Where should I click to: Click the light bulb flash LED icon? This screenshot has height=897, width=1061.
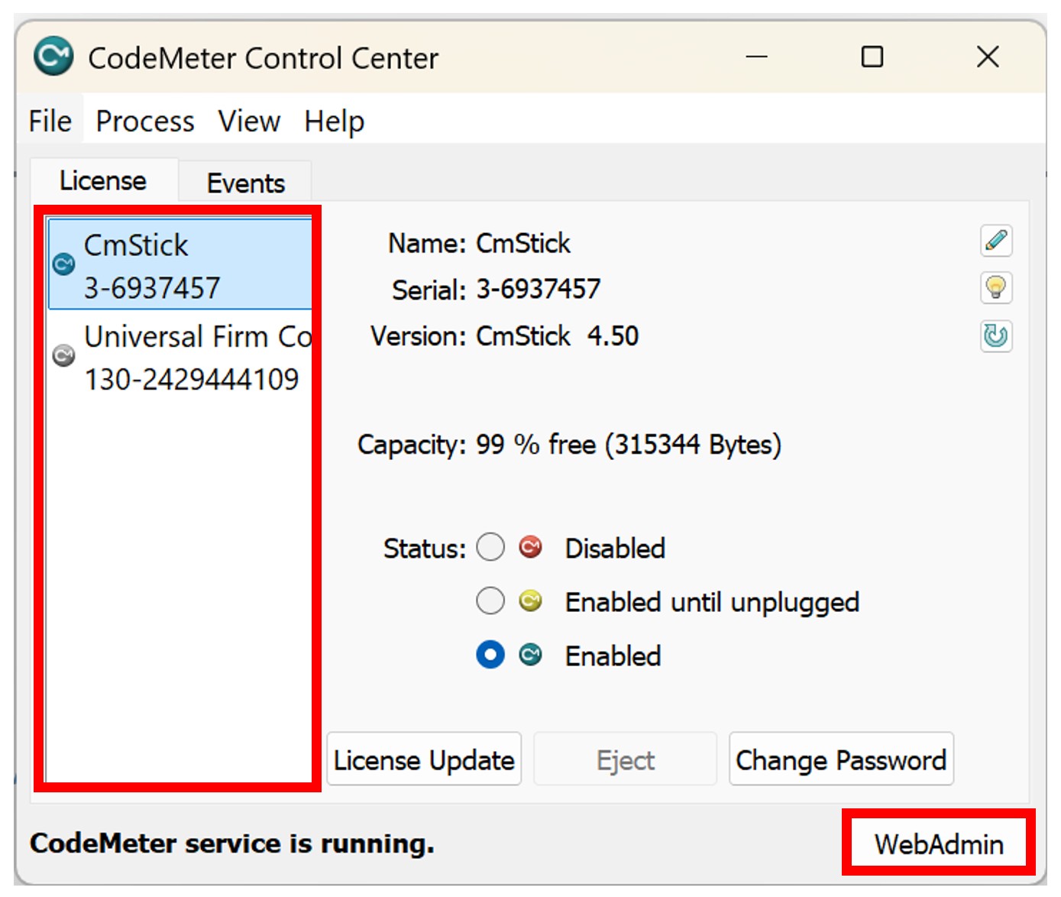(996, 288)
